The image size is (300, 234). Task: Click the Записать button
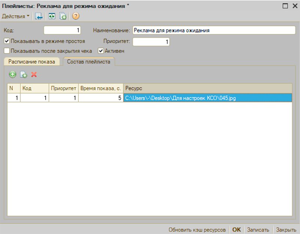[x=258, y=230]
